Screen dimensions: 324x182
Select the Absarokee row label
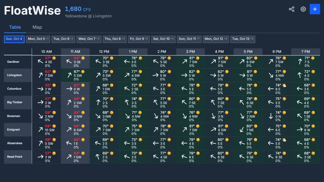(15, 143)
